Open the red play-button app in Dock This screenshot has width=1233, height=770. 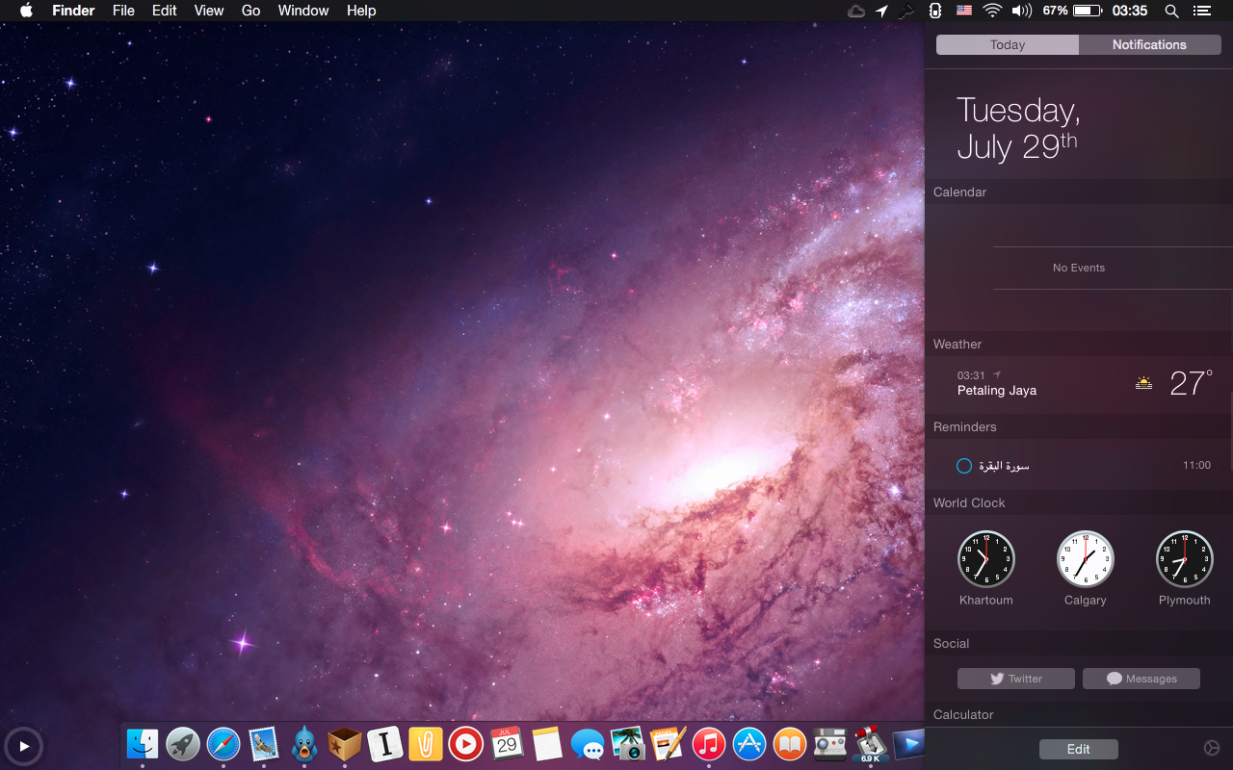point(465,744)
